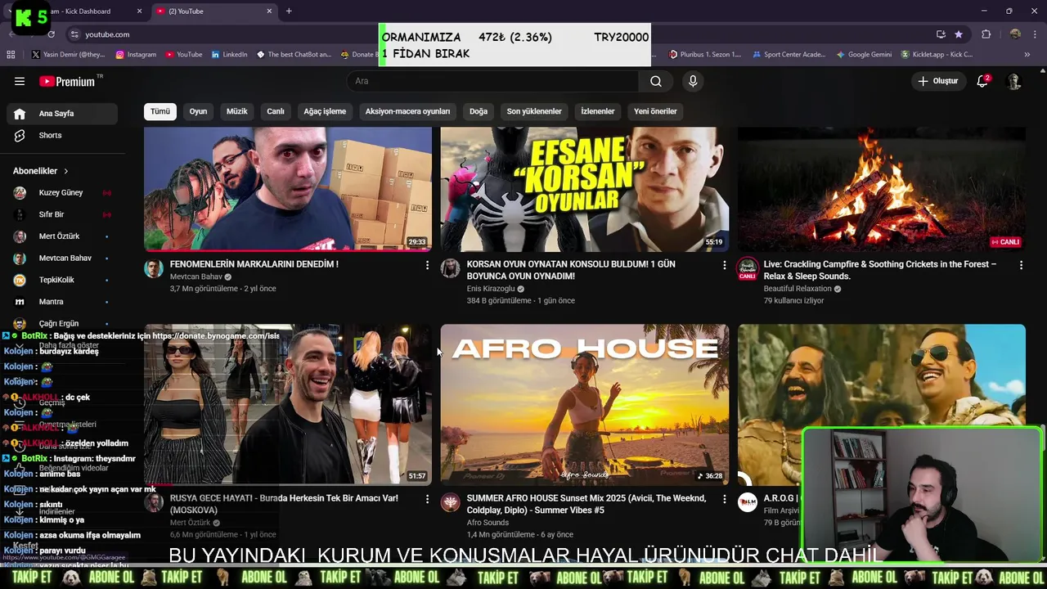
Task: Open the YouTube account avatar menu
Action: pos(1014,81)
